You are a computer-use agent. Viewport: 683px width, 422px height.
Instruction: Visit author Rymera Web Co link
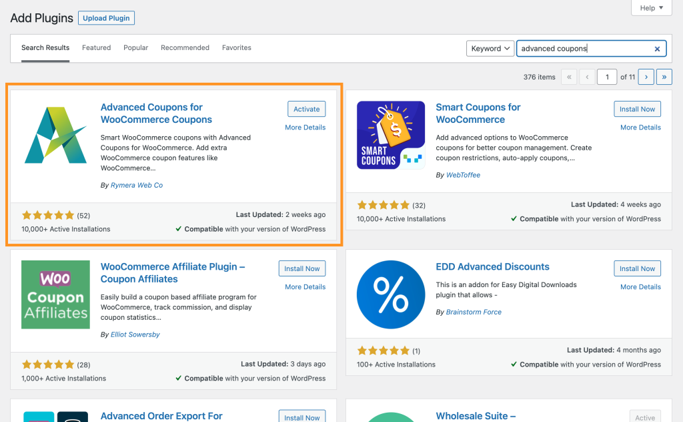click(136, 185)
